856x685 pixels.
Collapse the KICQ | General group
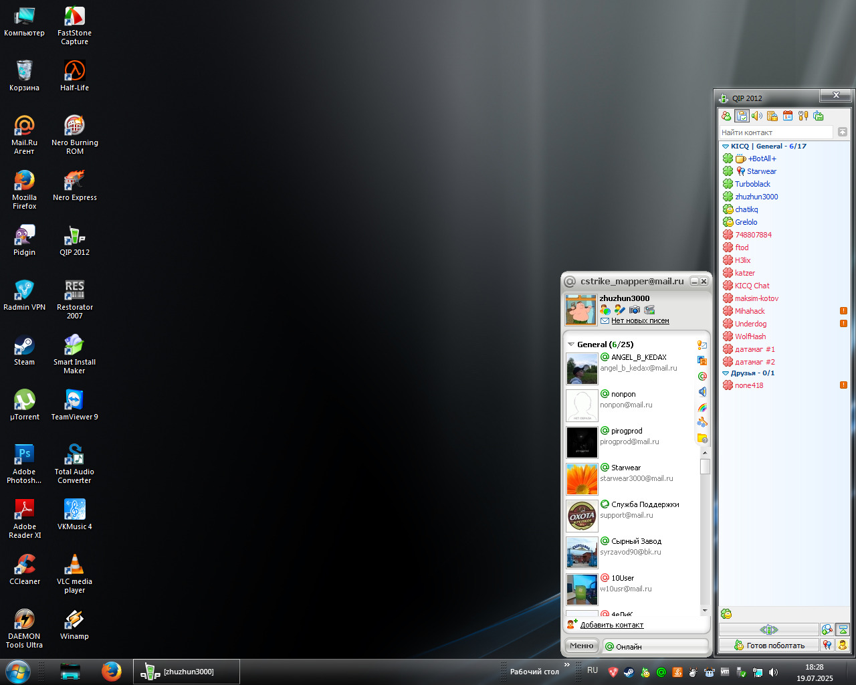tap(726, 146)
